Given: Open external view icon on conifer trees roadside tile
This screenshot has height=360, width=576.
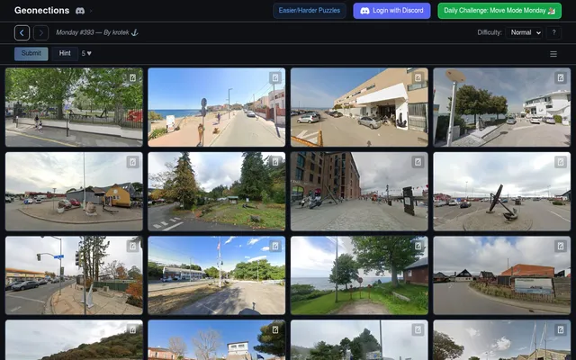Looking at the screenshot, I should point(275,162).
